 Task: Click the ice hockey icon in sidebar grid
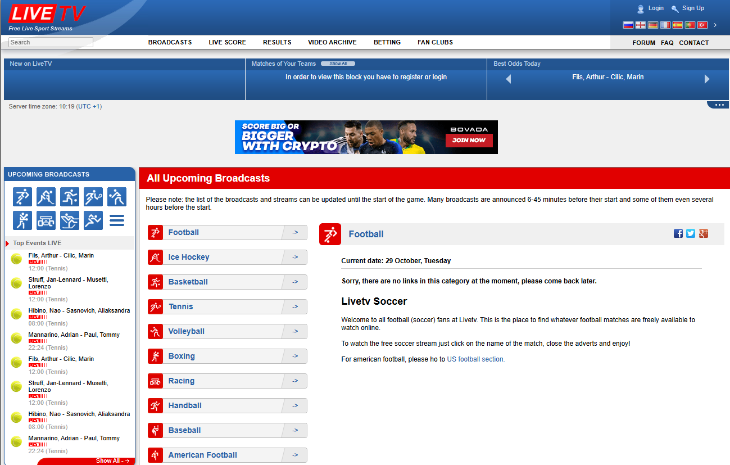(46, 197)
